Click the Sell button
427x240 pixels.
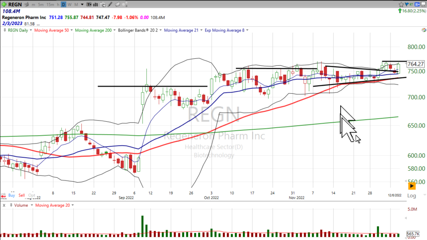pos(21,196)
